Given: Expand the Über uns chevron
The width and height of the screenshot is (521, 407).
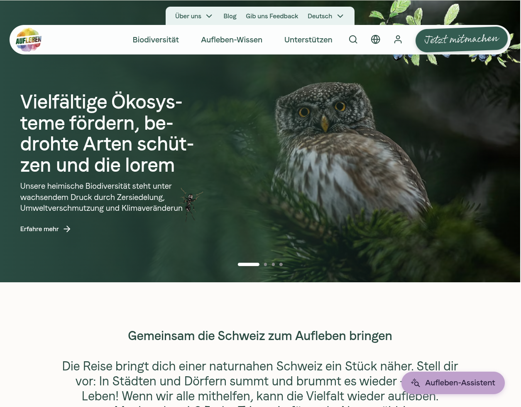Looking at the screenshot, I should click(x=209, y=16).
